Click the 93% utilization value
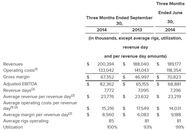 click(148, 127)
